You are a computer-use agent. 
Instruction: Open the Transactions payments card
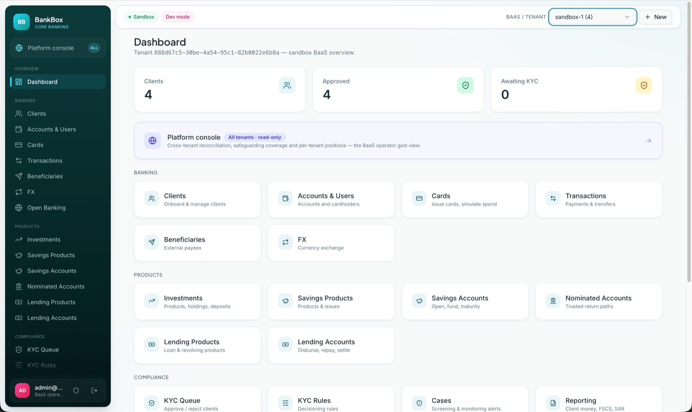599,199
